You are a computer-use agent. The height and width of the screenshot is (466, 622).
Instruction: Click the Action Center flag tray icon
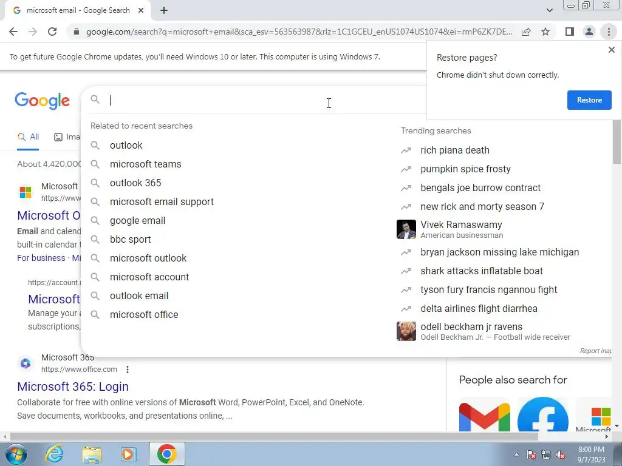tap(531, 455)
